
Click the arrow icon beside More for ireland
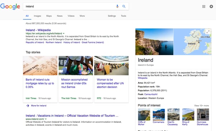[28, 106]
